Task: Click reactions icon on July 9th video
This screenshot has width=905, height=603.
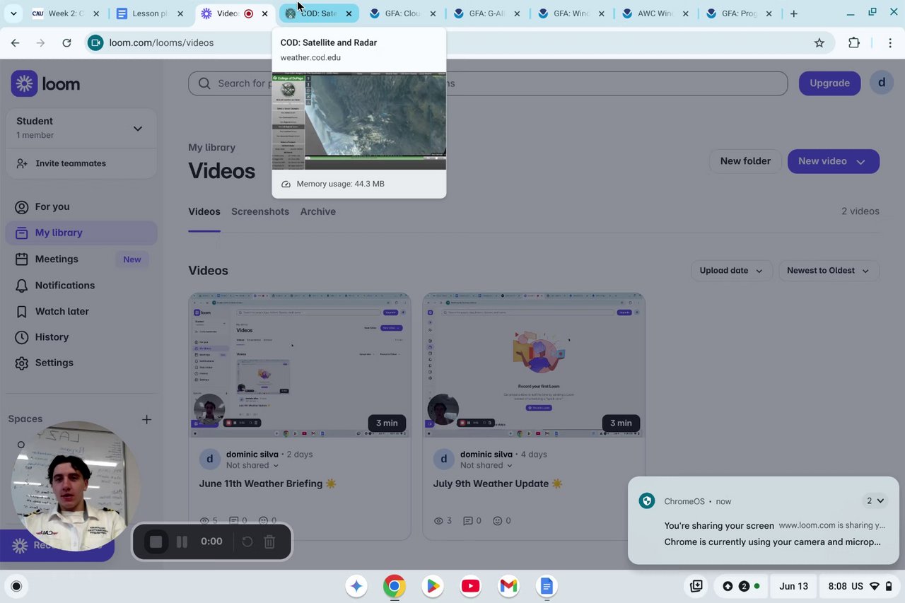Action: (497, 521)
